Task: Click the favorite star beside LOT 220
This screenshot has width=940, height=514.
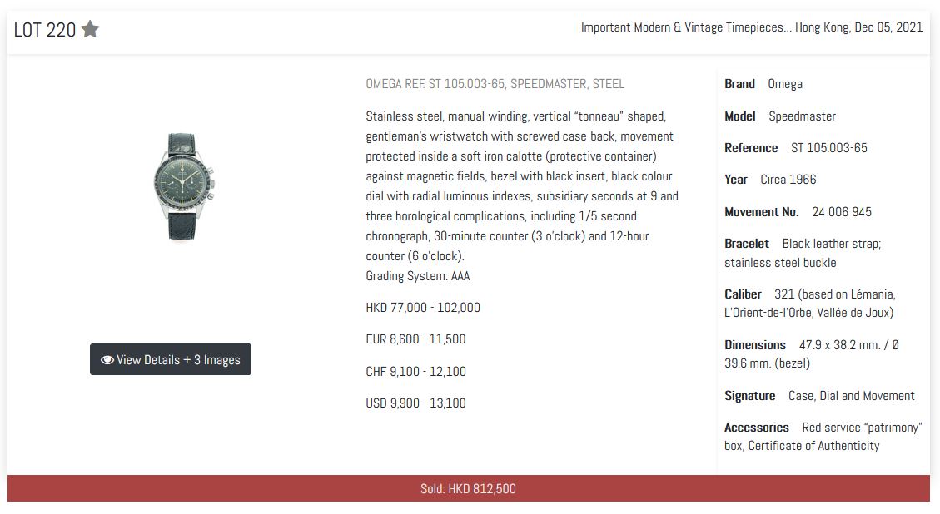Action: [91, 30]
